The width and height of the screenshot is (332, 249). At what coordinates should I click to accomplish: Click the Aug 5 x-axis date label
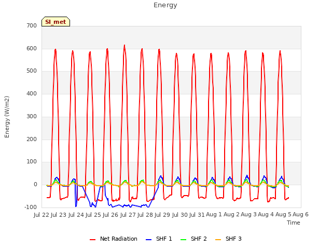point(283,214)
